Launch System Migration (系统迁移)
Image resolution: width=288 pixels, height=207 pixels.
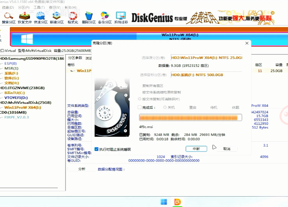click(121, 18)
